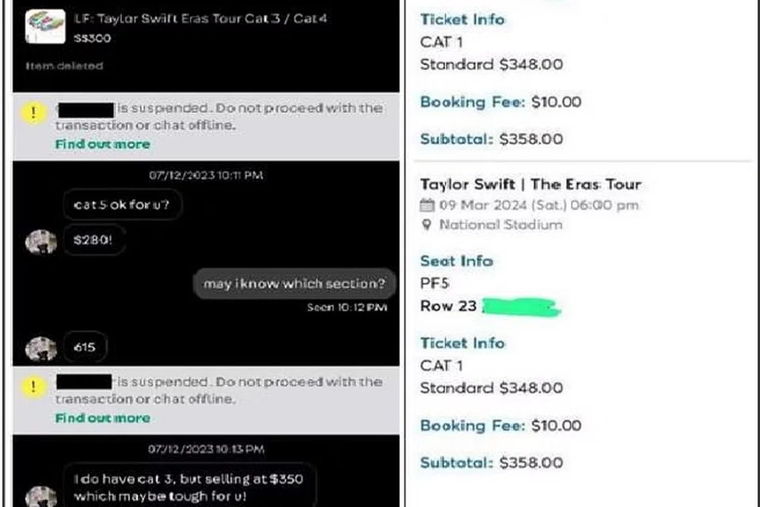Image resolution: width=760 pixels, height=507 pixels.
Task: Tap the sender avatar beside the '615' message
Action: tap(40, 347)
